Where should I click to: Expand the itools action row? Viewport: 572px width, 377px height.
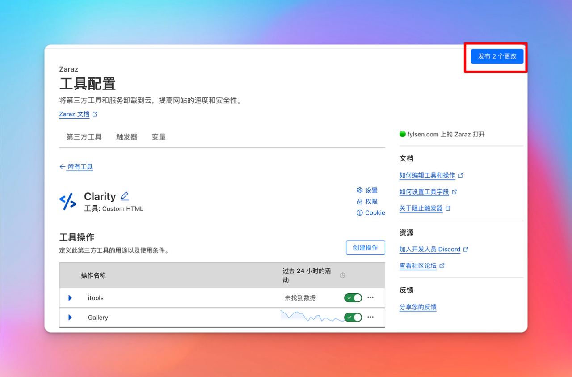point(70,298)
